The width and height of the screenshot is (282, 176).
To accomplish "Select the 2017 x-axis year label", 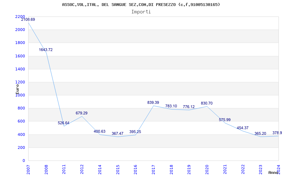I will (153, 170).
